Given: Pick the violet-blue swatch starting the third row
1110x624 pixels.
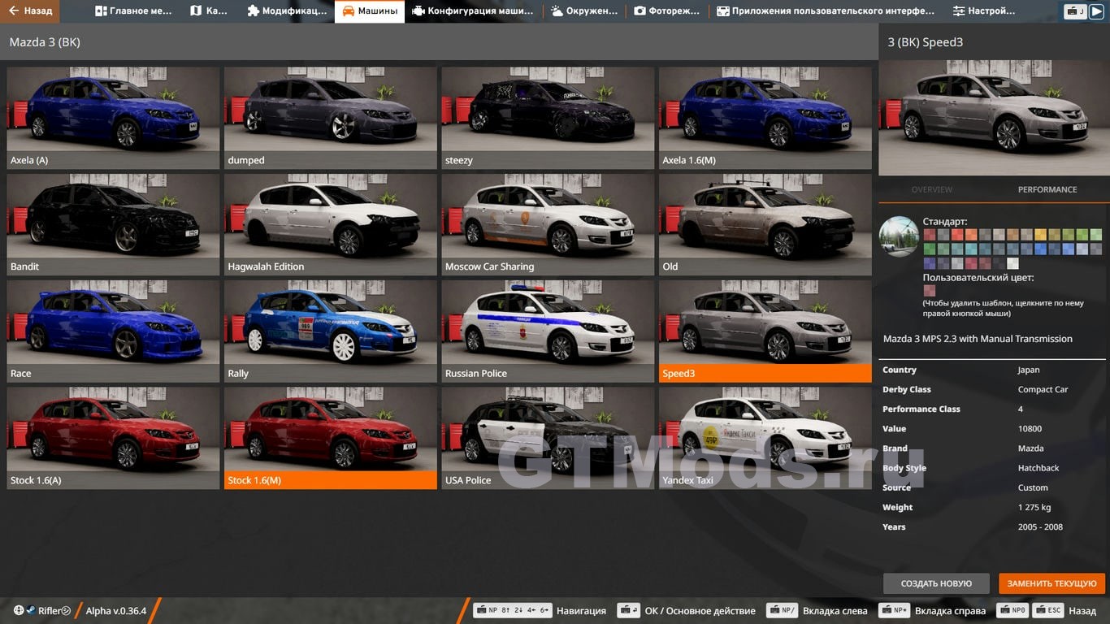Looking at the screenshot, I should (930, 263).
